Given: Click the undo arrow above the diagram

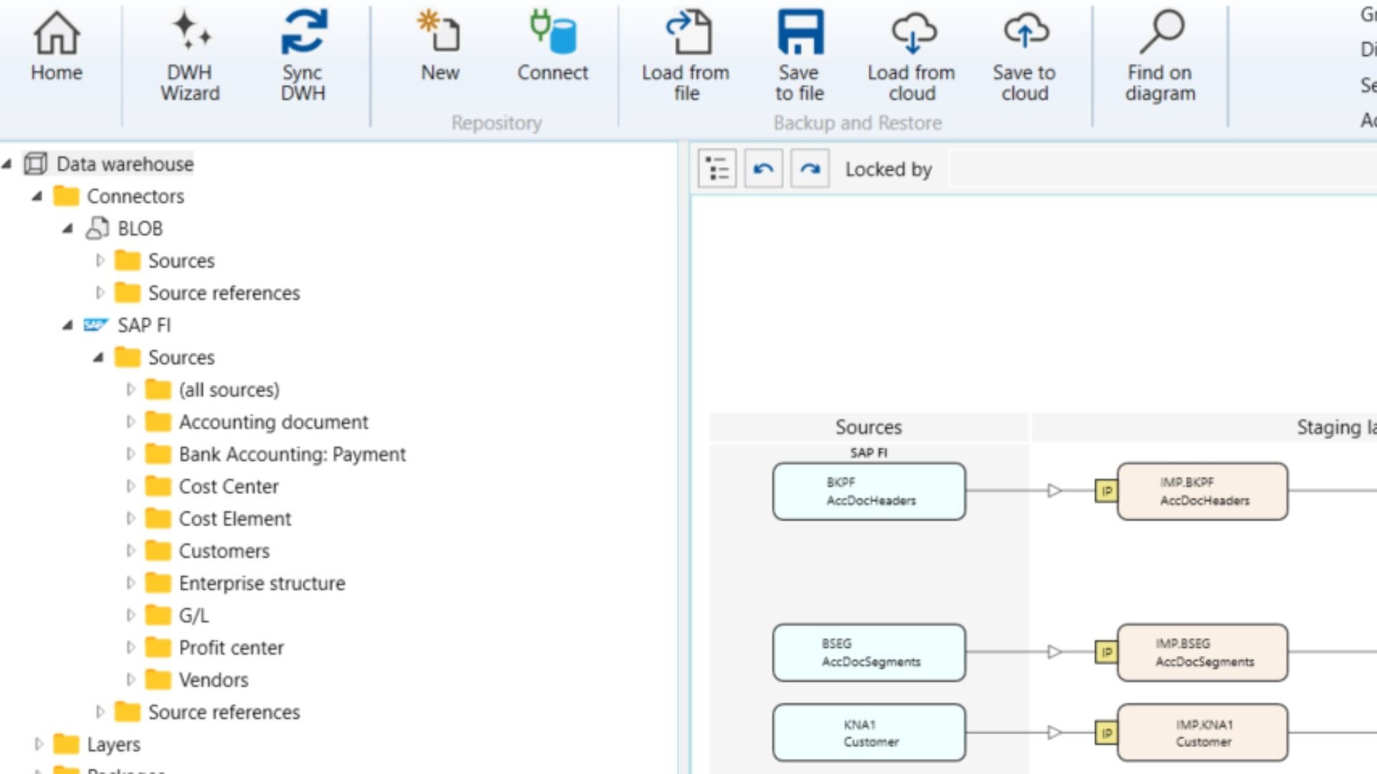Looking at the screenshot, I should click(x=763, y=168).
